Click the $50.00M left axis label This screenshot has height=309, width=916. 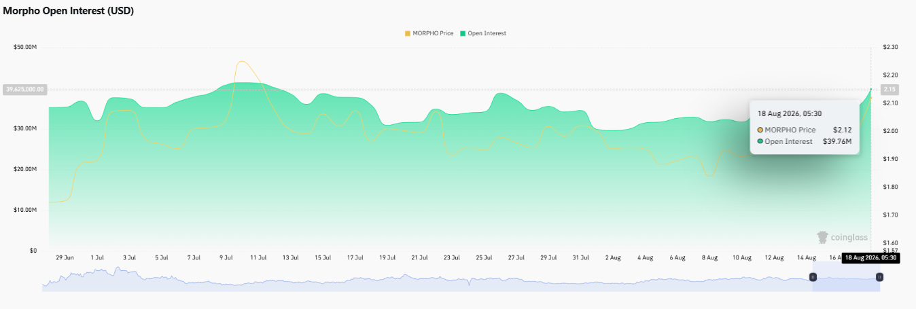tap(24, 47)
